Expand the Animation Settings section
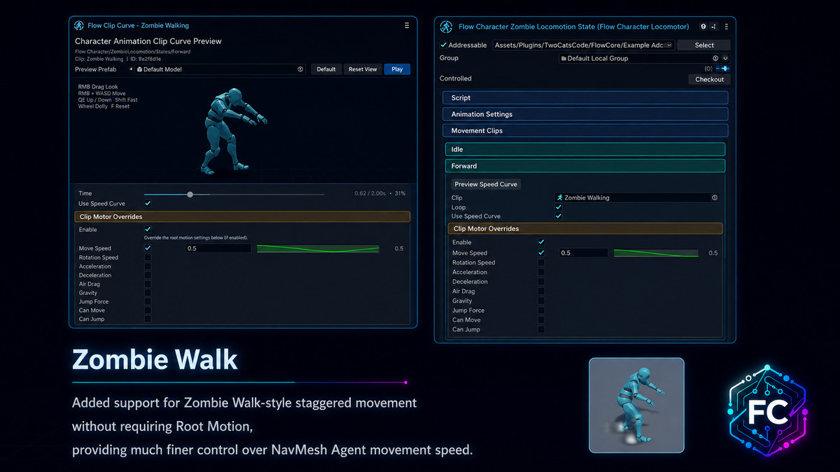840x472 pixels. tap(585, 114)
